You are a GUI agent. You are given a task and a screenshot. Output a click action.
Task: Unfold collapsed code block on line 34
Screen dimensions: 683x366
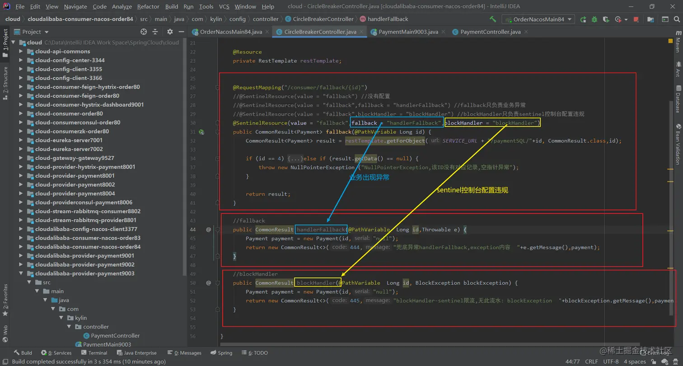coord(295,158)
